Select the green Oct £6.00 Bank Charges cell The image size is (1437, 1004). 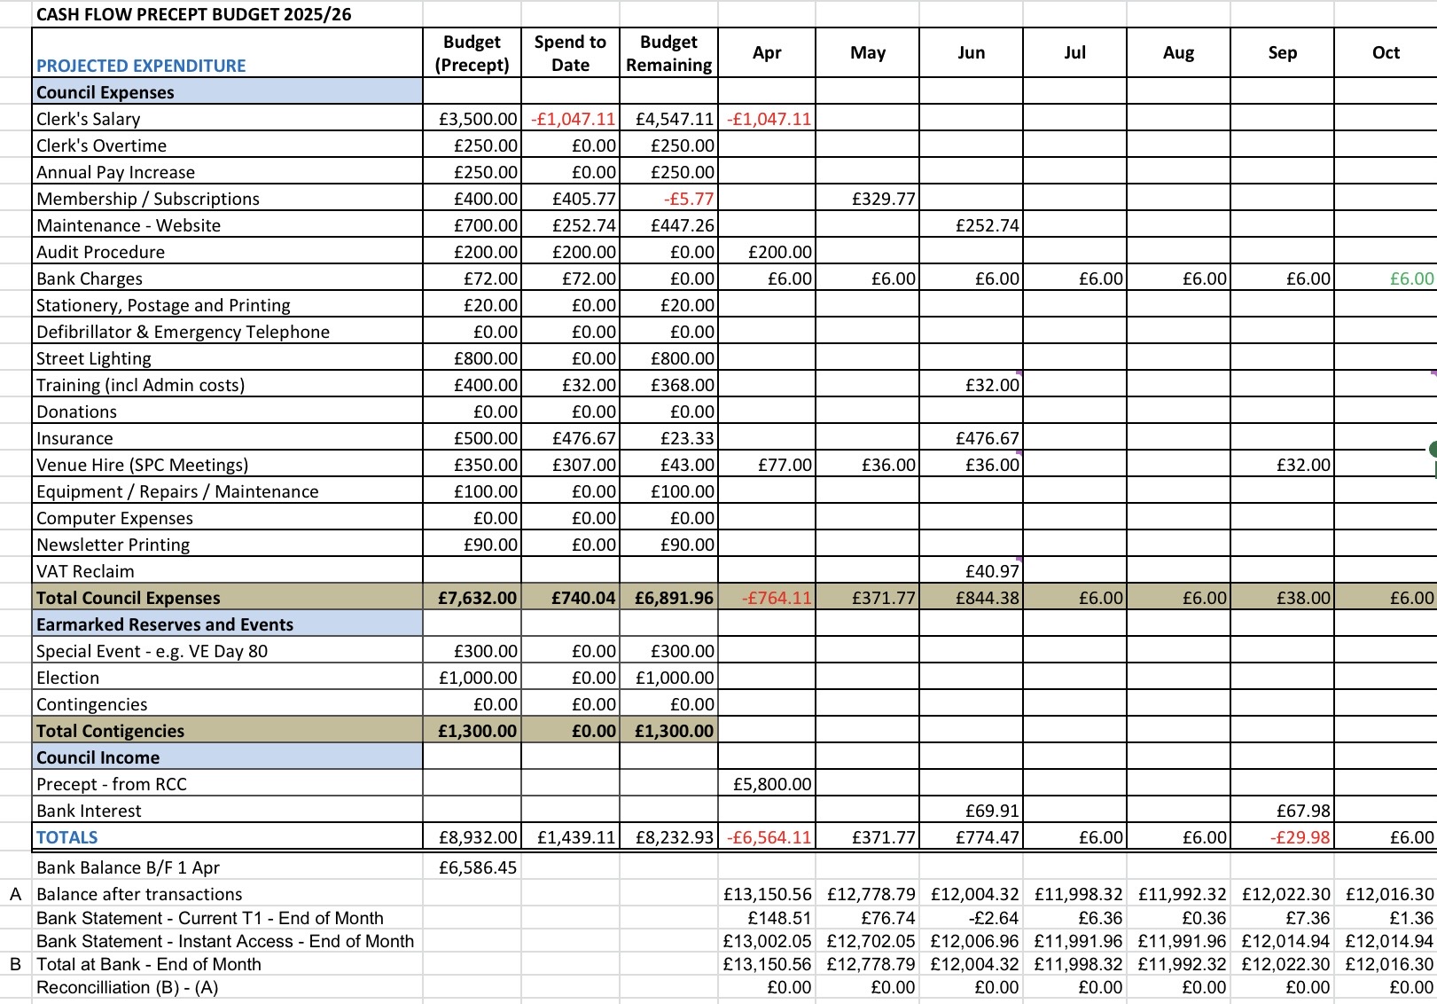(1386, 278)
